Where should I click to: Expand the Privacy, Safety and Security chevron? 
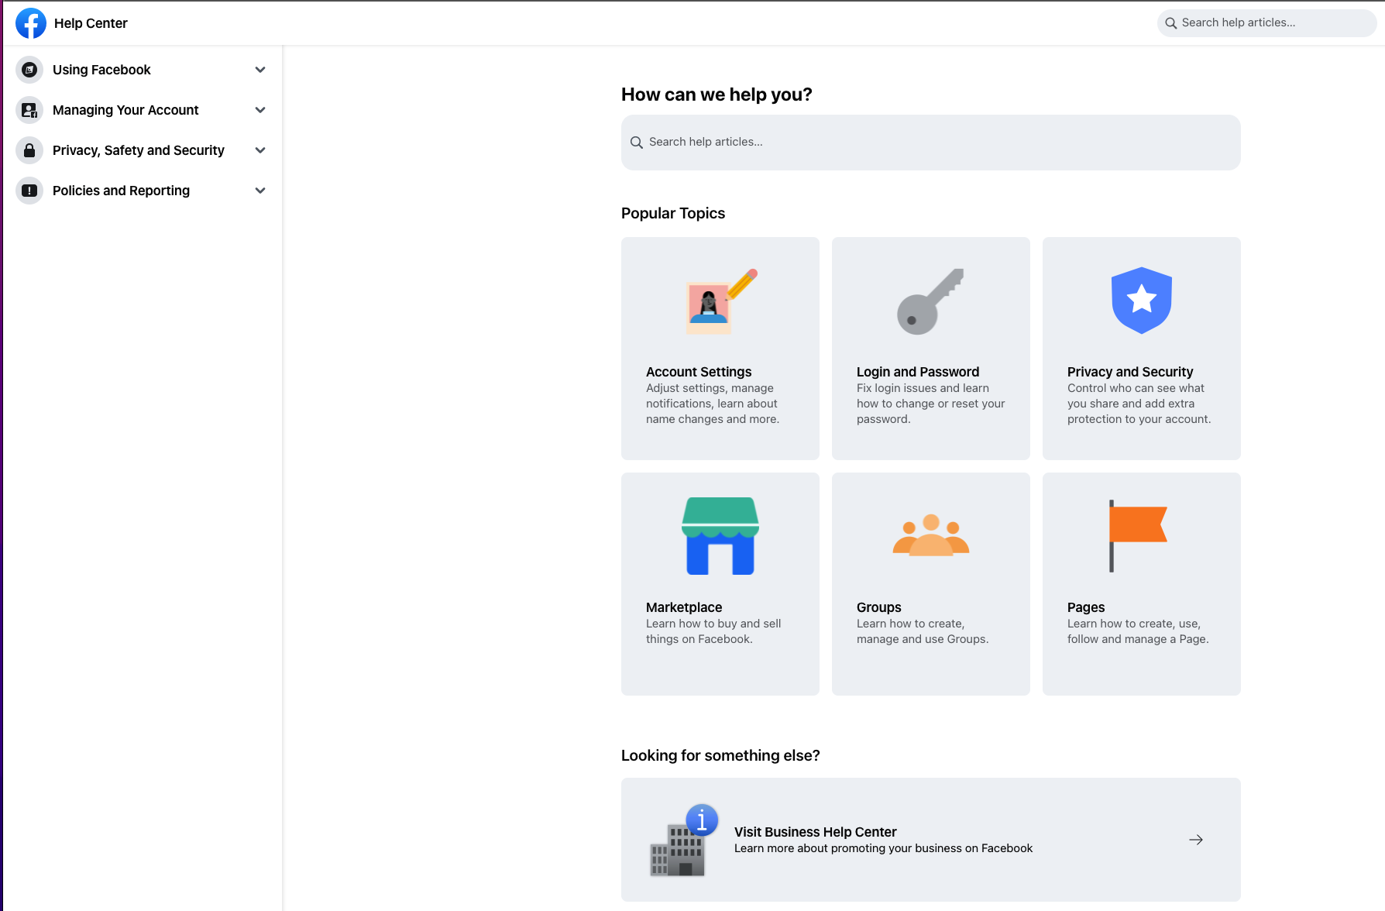(x=260, y=150)
